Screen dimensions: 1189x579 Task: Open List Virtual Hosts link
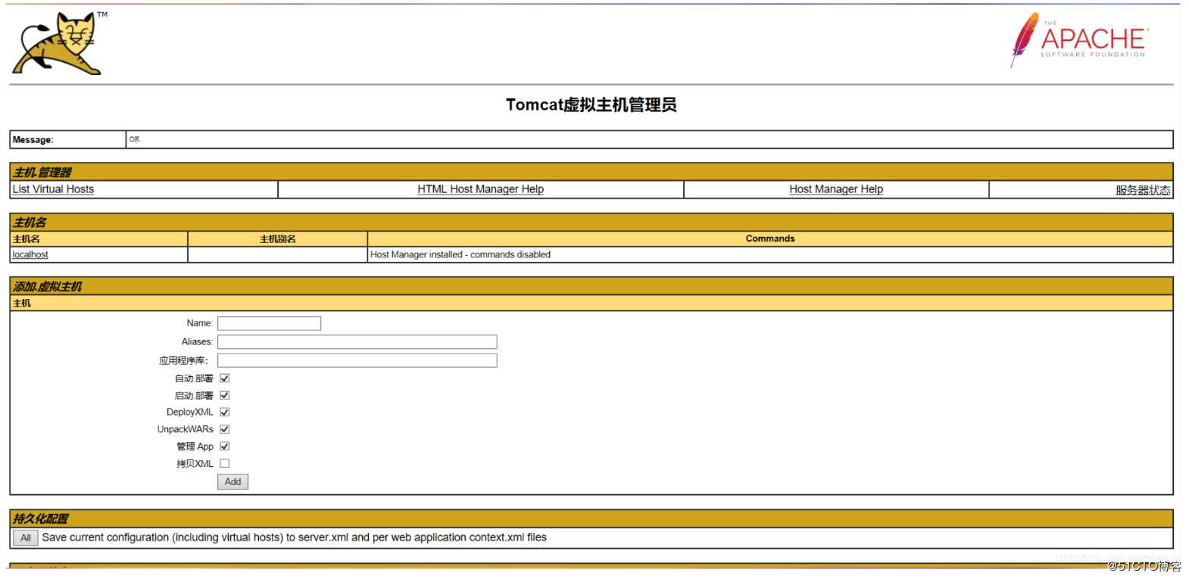53,189
